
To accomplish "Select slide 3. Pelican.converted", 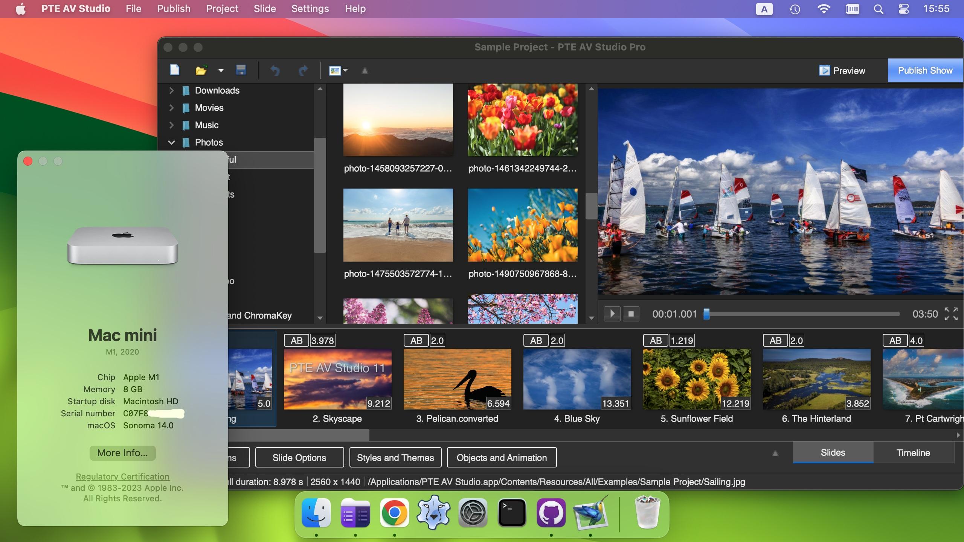I will click(x=457, y=379).
